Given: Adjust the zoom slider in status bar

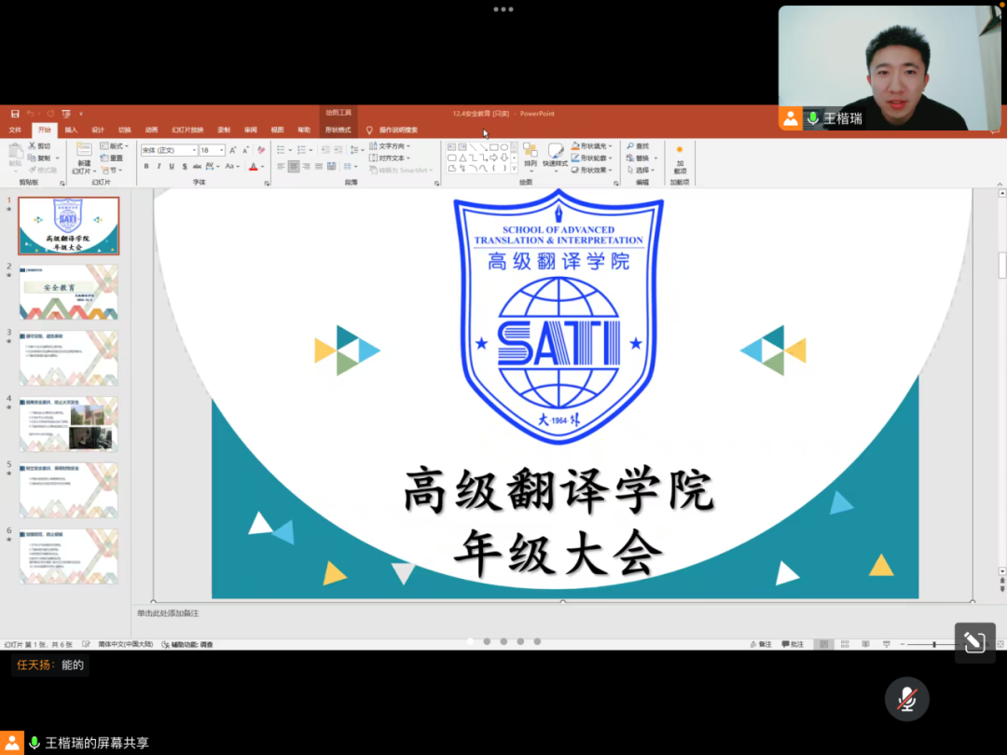Looking at the screenshot, I should tap(933, 644).
